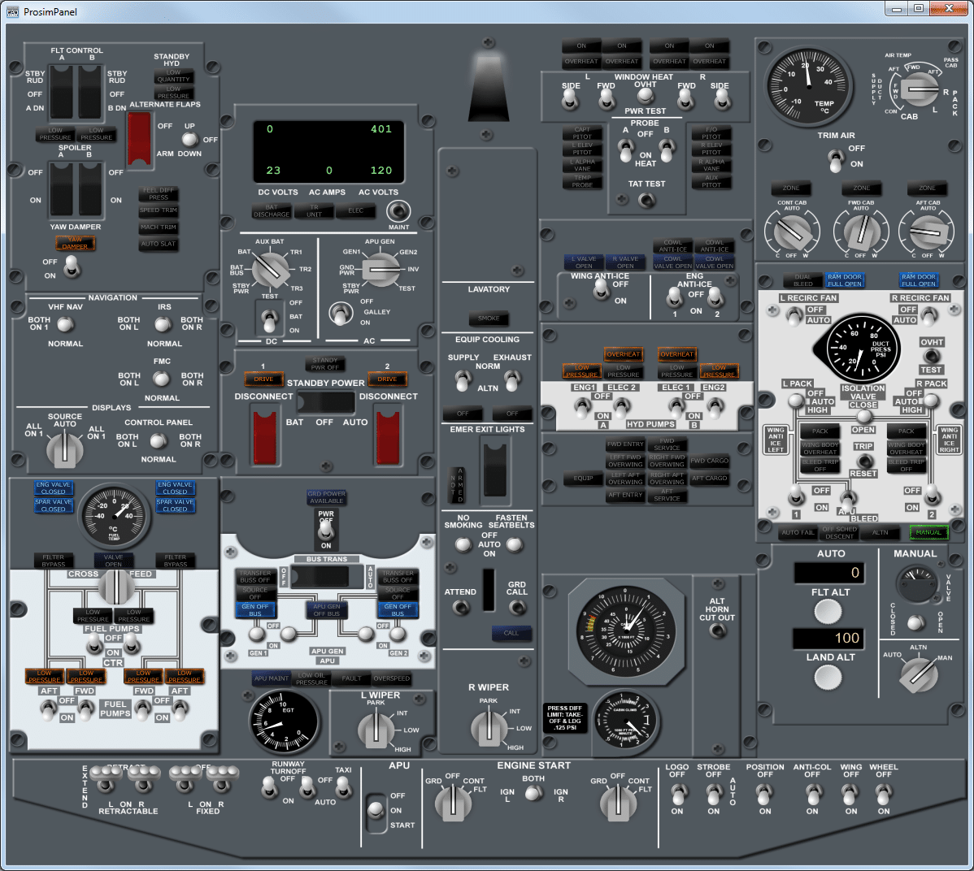The image size is (974, 871).
Task: Click the displays SOURCE selector knob
Action: (x=63, y=448)
